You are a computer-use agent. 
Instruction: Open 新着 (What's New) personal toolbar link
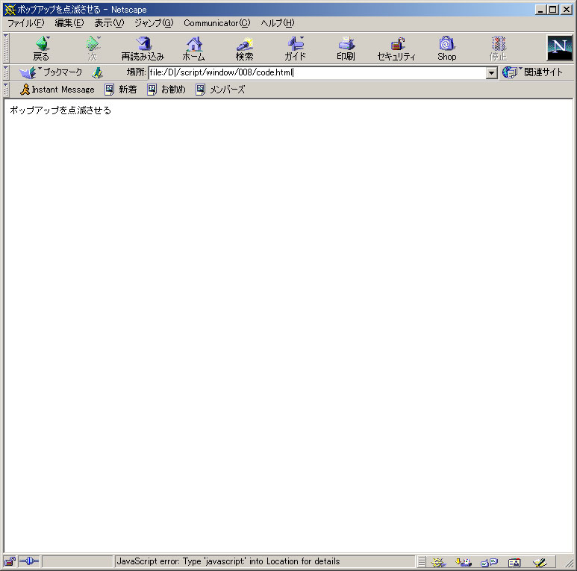(x=121, y=90)
